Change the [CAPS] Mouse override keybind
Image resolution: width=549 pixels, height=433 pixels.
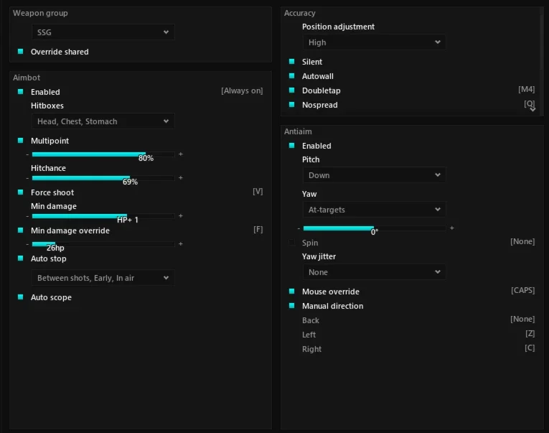point(522,290)
